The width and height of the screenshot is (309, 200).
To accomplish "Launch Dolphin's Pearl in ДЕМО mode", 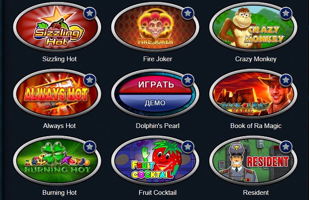I will (156, 103).
